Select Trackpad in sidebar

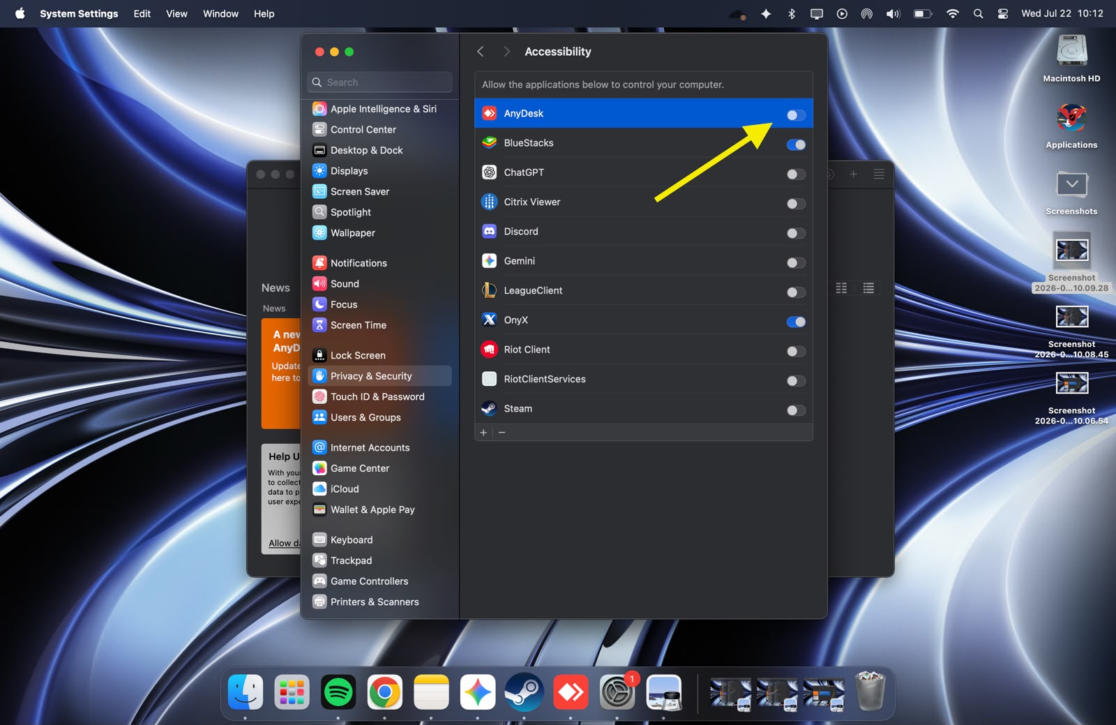(x=379, y=560)
